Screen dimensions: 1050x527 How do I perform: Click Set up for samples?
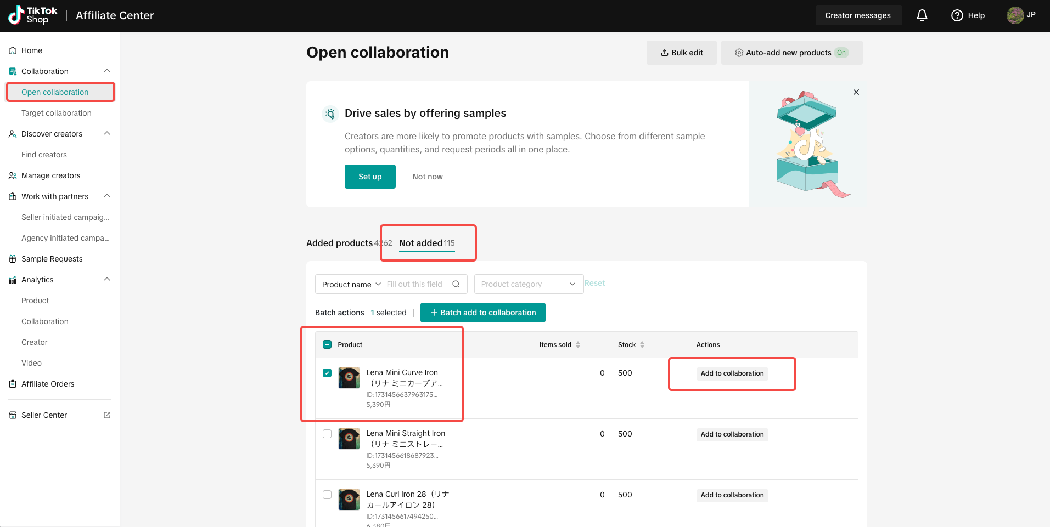click(370, 177)
